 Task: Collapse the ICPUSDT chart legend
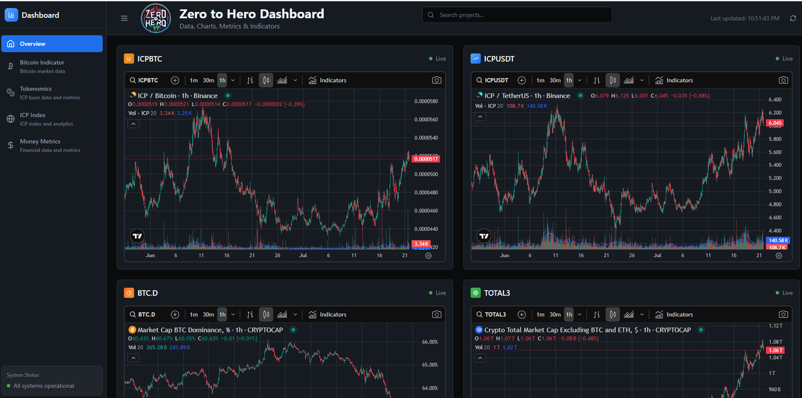click(x=480, y=116)
